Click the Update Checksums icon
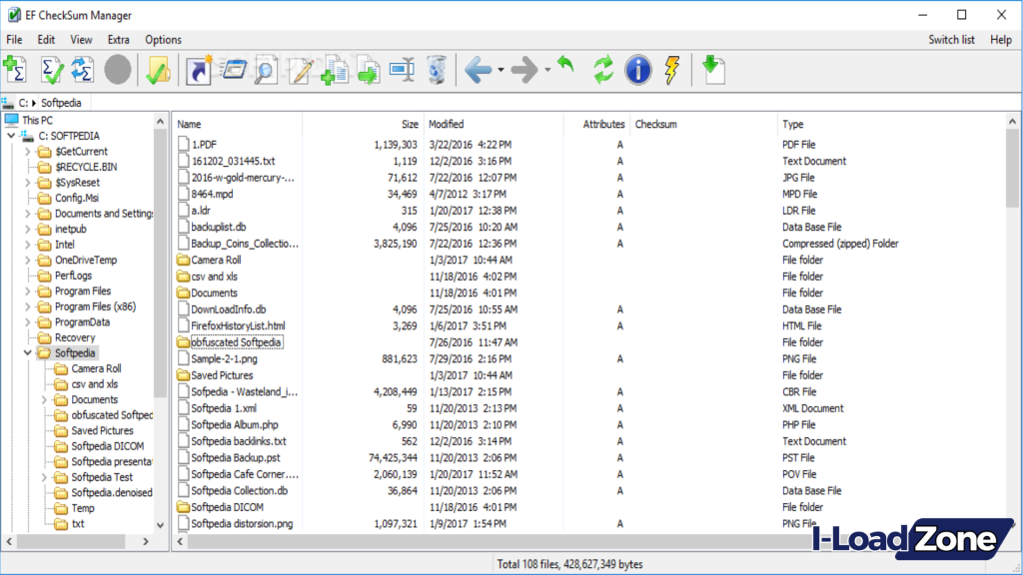 pos(81,69)
